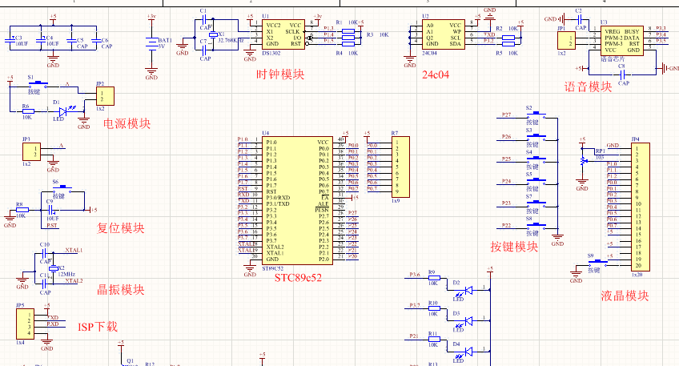The width and height of the screenshot is (679, 366).
Task: Select the JP2 1x2 power header
Action: [105, 96]
